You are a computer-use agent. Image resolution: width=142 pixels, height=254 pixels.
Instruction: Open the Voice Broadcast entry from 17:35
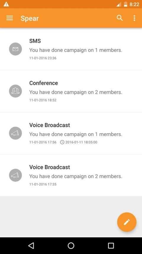(71, 175)
